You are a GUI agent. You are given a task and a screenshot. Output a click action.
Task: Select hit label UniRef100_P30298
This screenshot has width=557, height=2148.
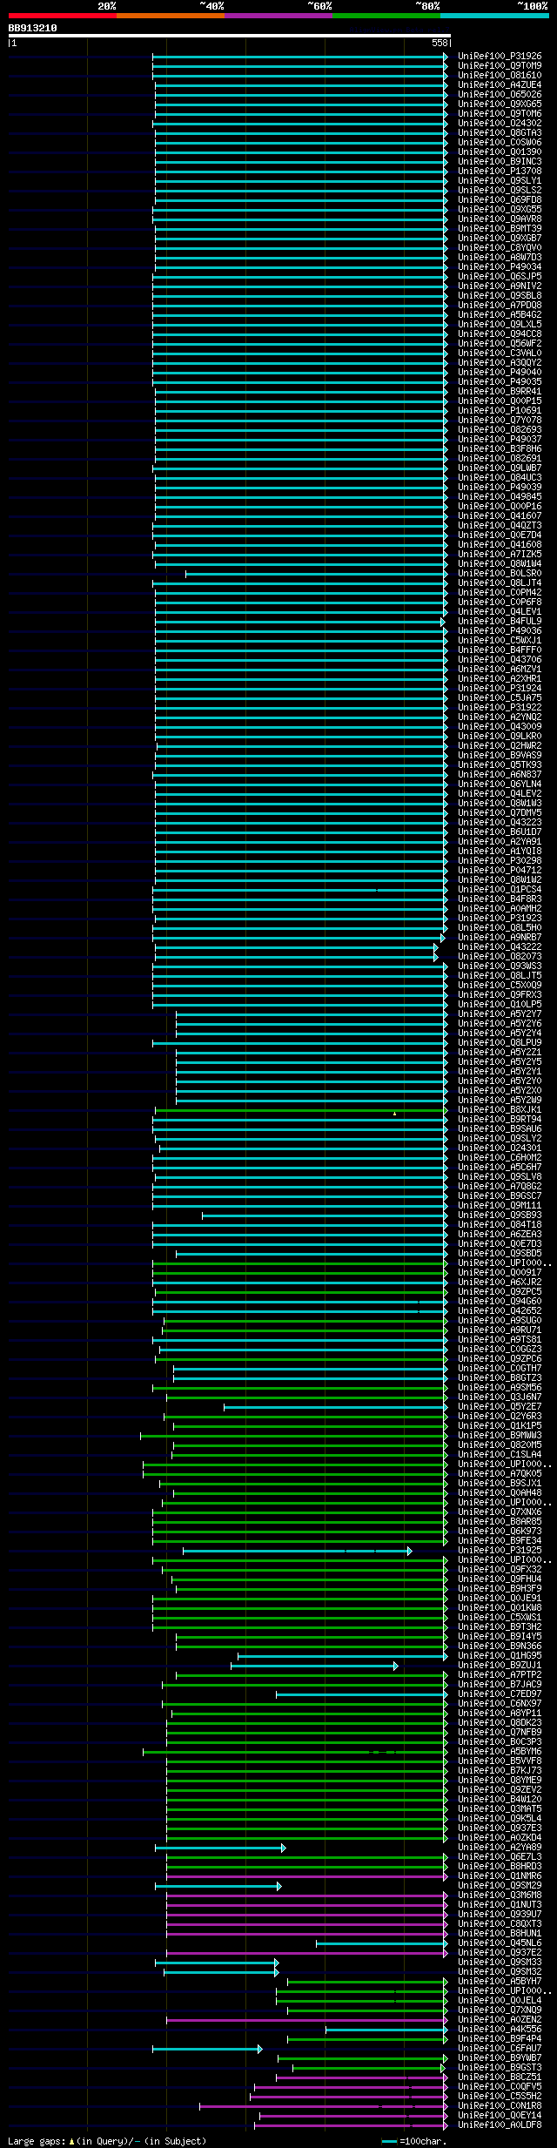pos(500,860)
